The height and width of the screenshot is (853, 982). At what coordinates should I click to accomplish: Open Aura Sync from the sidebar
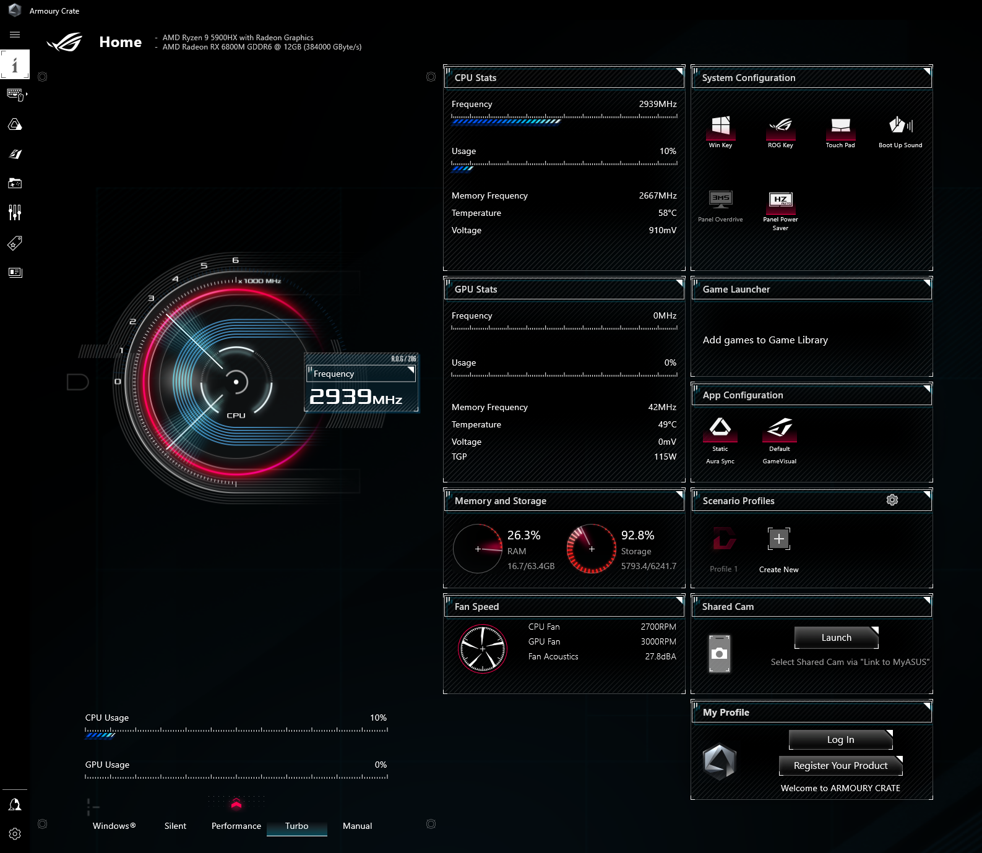coord(15,124)
